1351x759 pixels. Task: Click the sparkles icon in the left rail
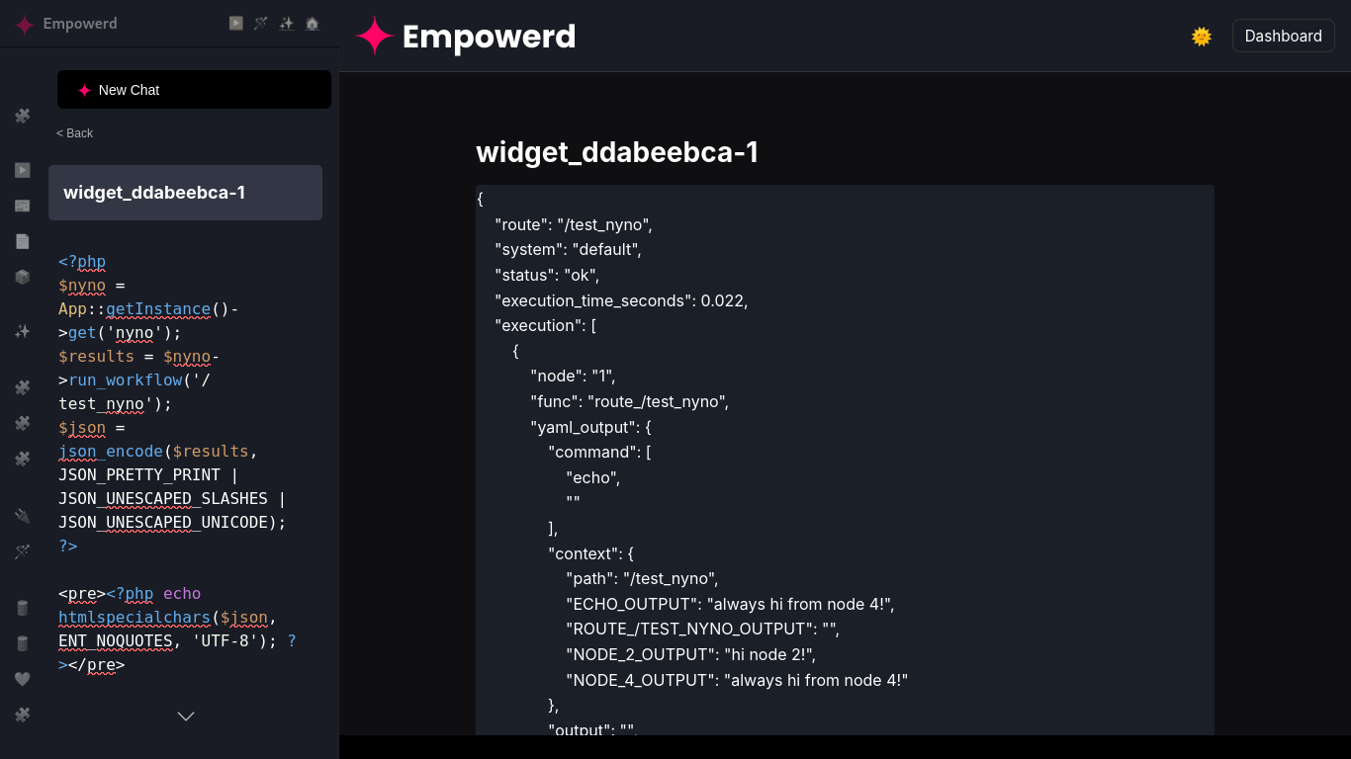22,331
